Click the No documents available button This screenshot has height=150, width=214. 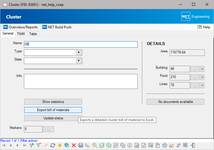click(176, 102)
